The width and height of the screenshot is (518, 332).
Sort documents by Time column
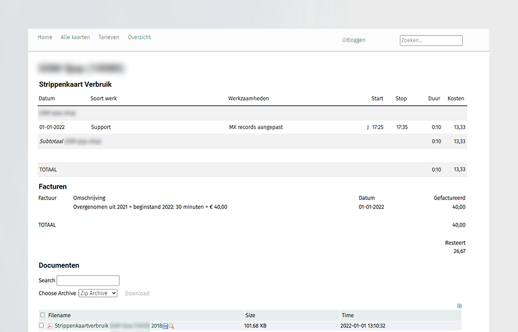point(347,315)
